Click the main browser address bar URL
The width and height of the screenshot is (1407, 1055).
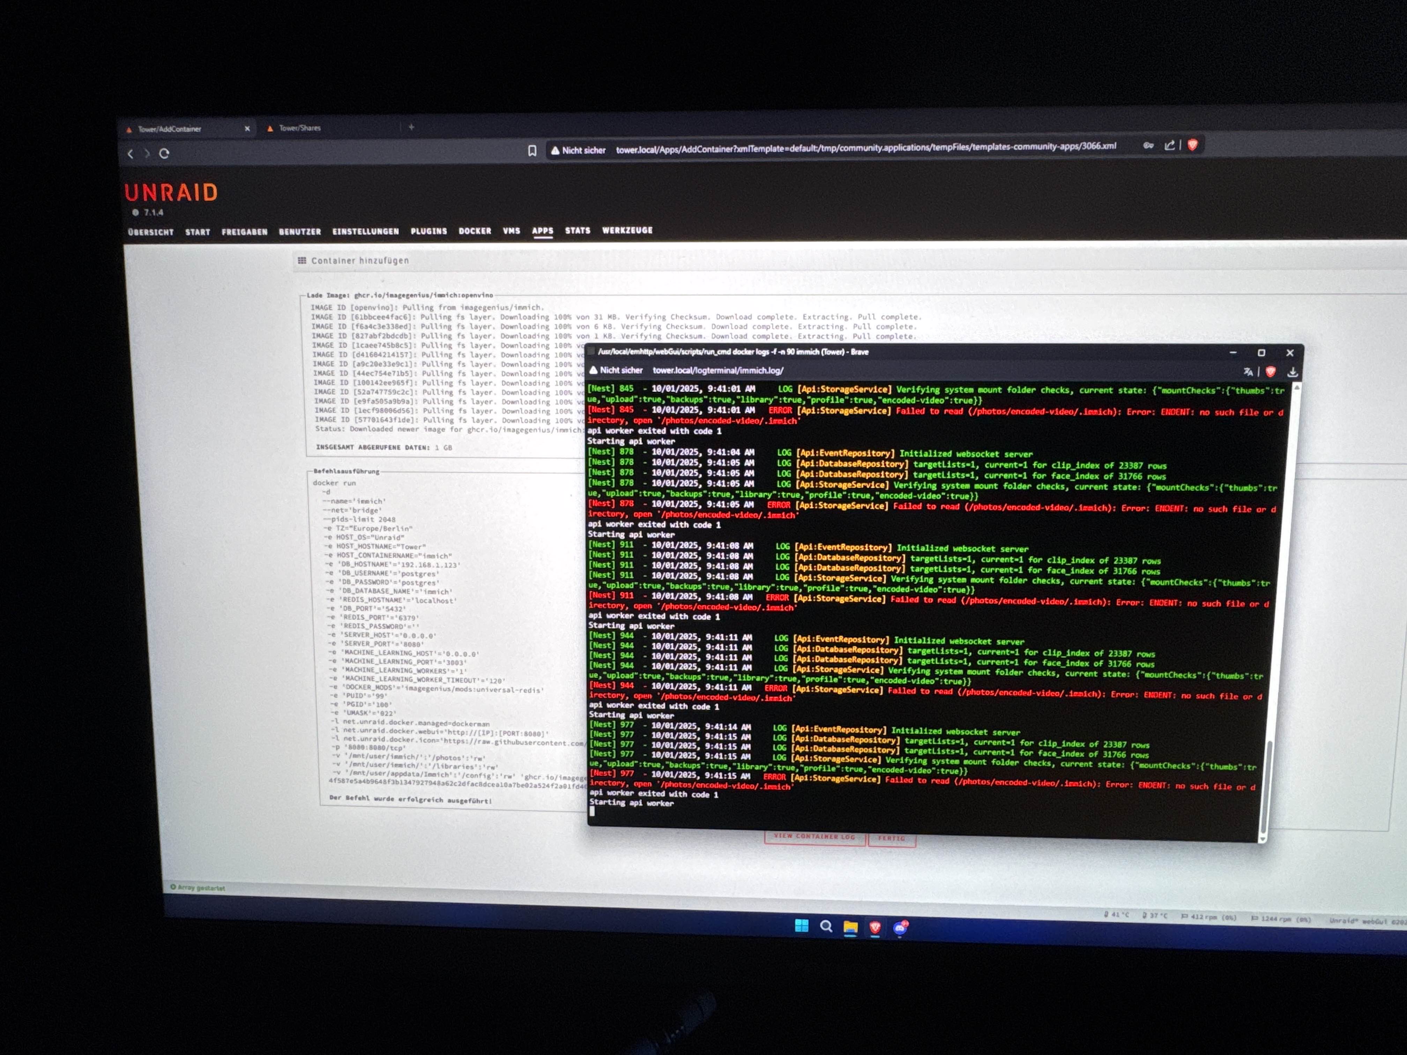tap(865, 147)
